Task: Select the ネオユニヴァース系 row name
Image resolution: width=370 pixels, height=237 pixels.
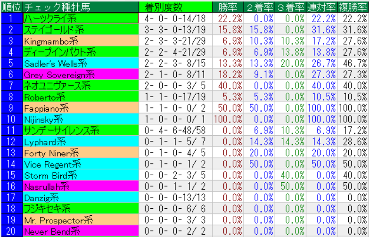Action: (x=80, y=85)
